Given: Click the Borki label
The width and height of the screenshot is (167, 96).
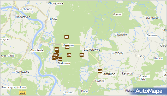Looking at the screenshot, I should tap(85, 91).
